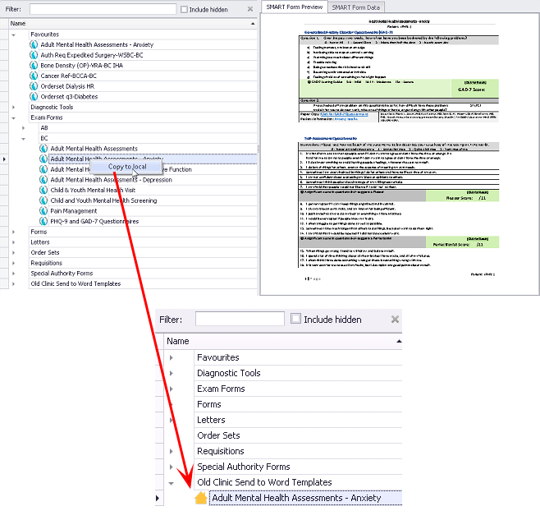Viewport: 540px width, 520px height.
Task: Expand Requisitions in the lower tree
Action: pyautogui.click(x=172, y=451)
